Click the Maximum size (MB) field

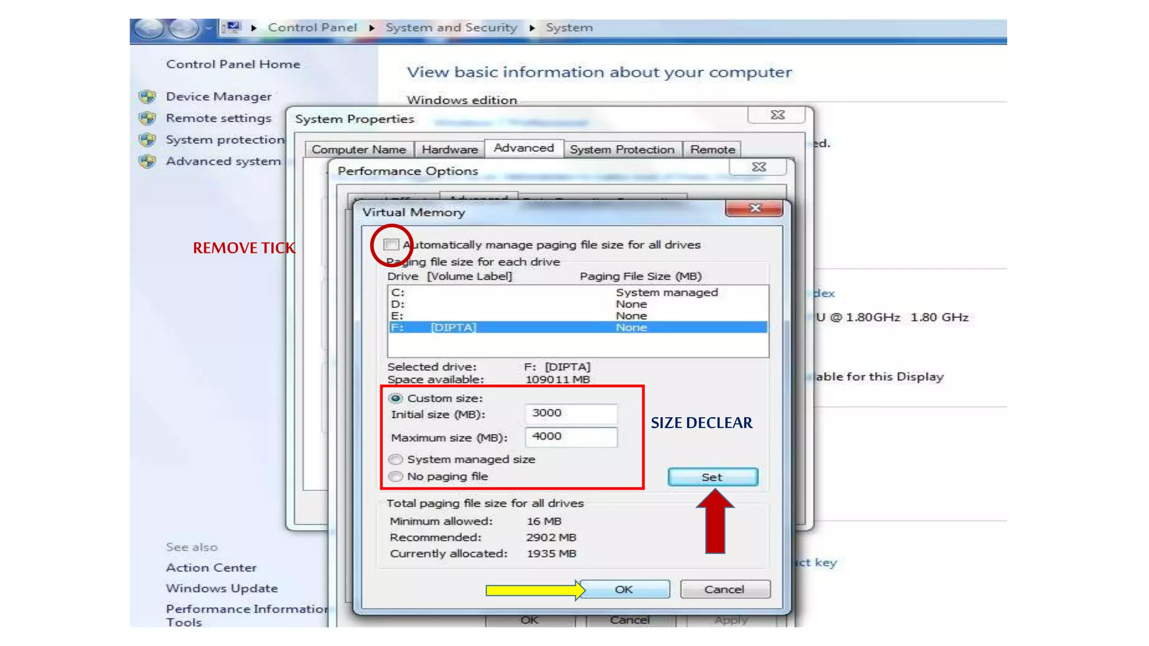coord(571,437)
